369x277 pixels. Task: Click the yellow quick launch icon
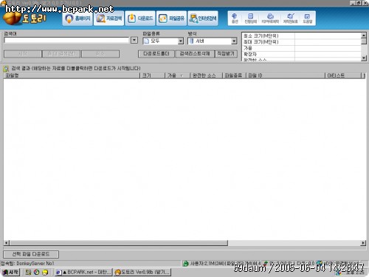45,273
